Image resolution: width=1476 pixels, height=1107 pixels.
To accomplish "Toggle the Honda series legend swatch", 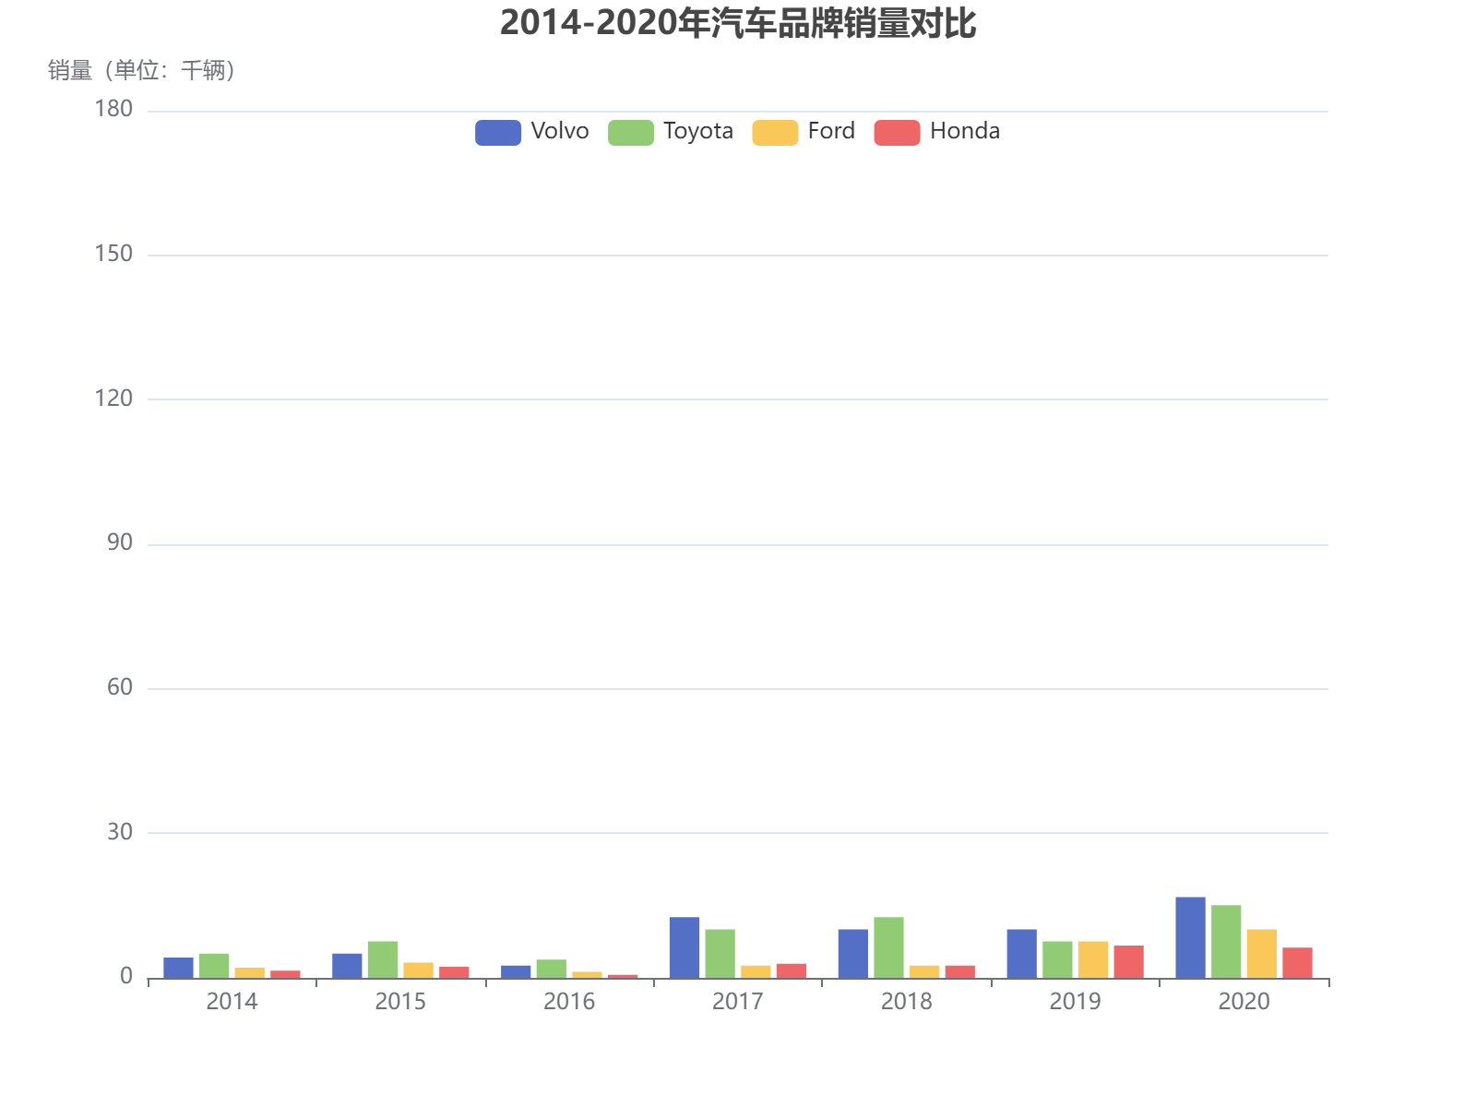I will 898,132.
